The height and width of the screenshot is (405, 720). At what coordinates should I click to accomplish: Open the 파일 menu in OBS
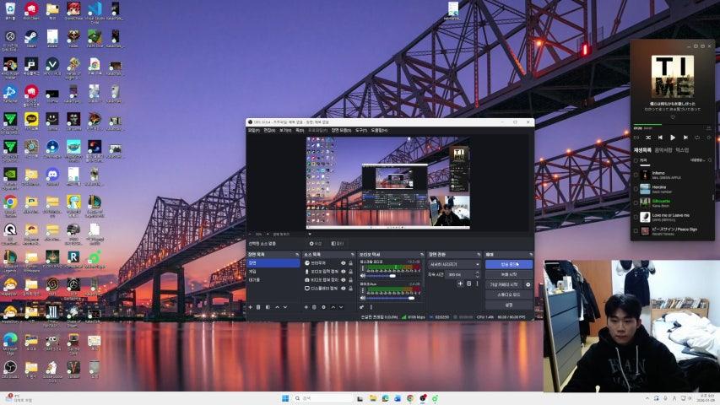(253, 131)
